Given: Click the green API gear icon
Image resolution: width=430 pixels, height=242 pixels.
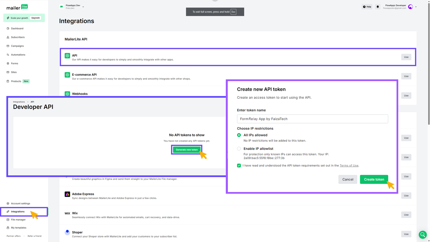Looking at the screenshot, I should point(67,56).
